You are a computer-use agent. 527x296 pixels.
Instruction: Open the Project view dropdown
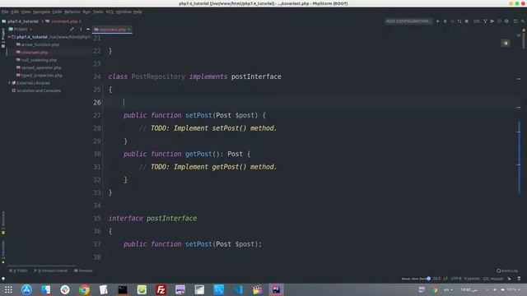[21, 30]
